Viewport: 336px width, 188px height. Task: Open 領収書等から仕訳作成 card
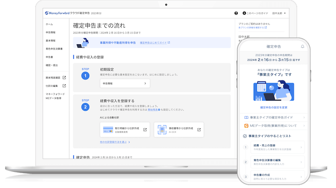(x=179, y=130)
